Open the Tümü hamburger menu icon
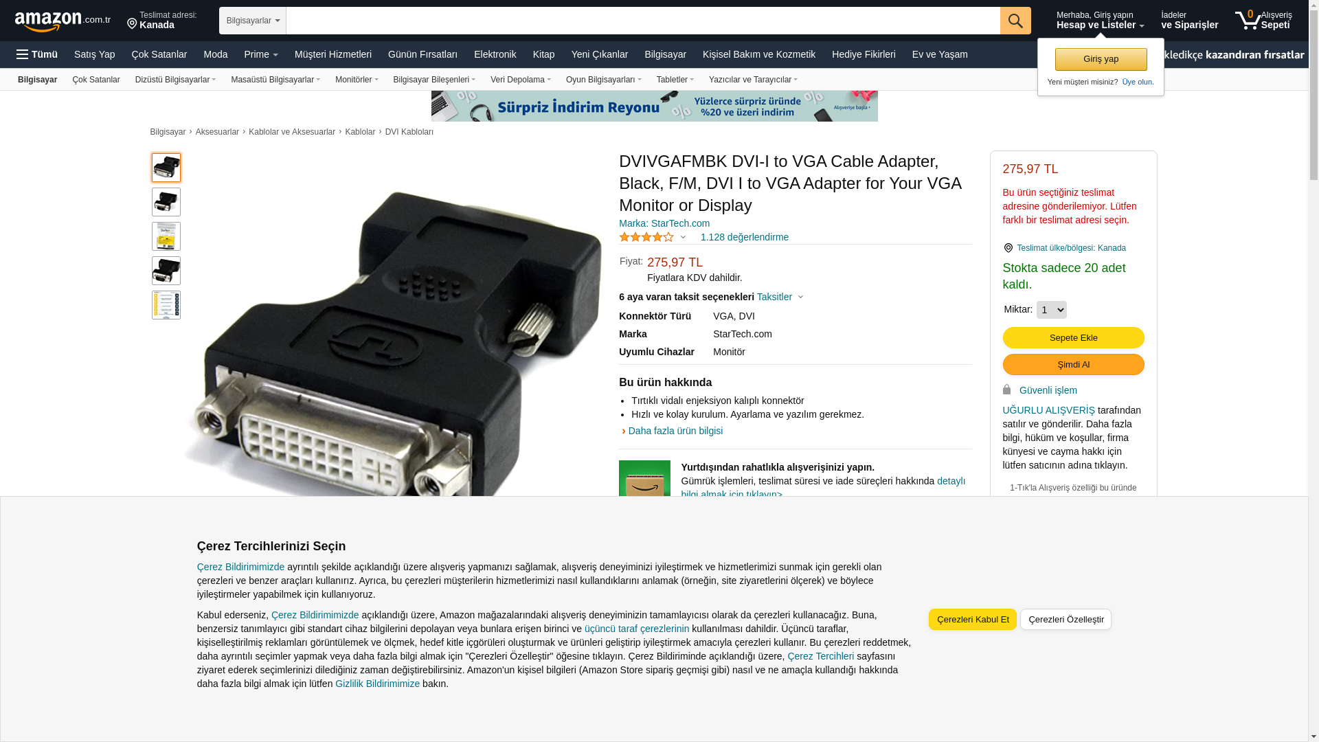Screen dimensions: 1319x742 pyautogui.click(x=23, y=54)
